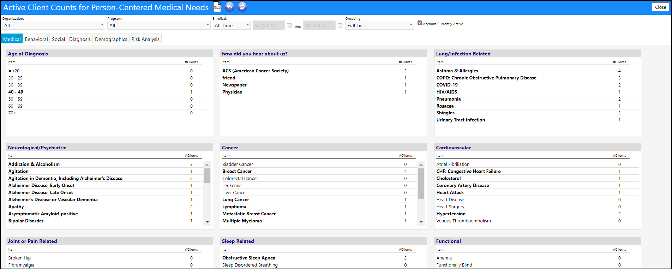Select the Apathy row

[105, 207]
